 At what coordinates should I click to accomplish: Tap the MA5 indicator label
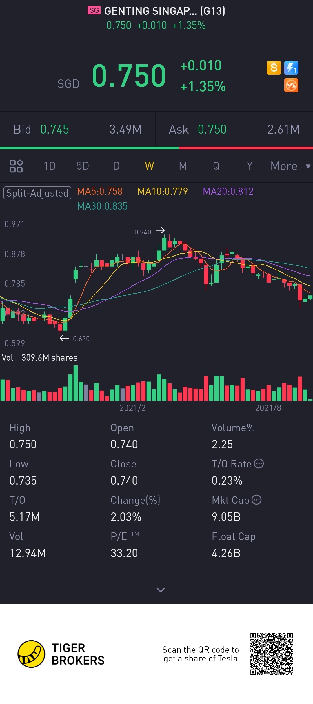click(100, 191)
